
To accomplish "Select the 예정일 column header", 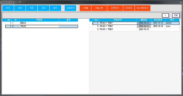I will coord(144,20).
